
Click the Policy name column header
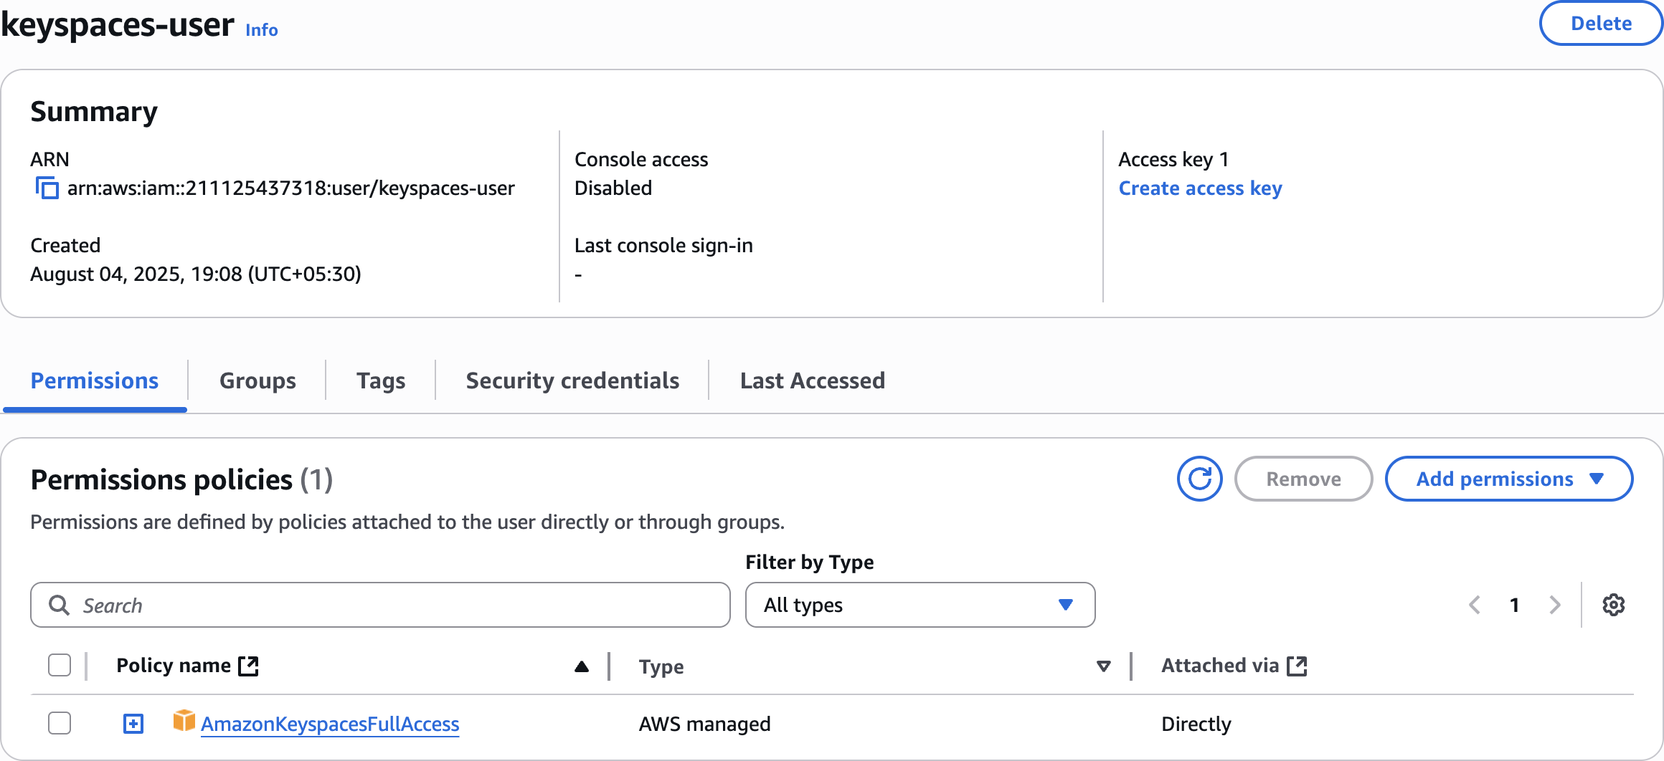coord(174,666)
